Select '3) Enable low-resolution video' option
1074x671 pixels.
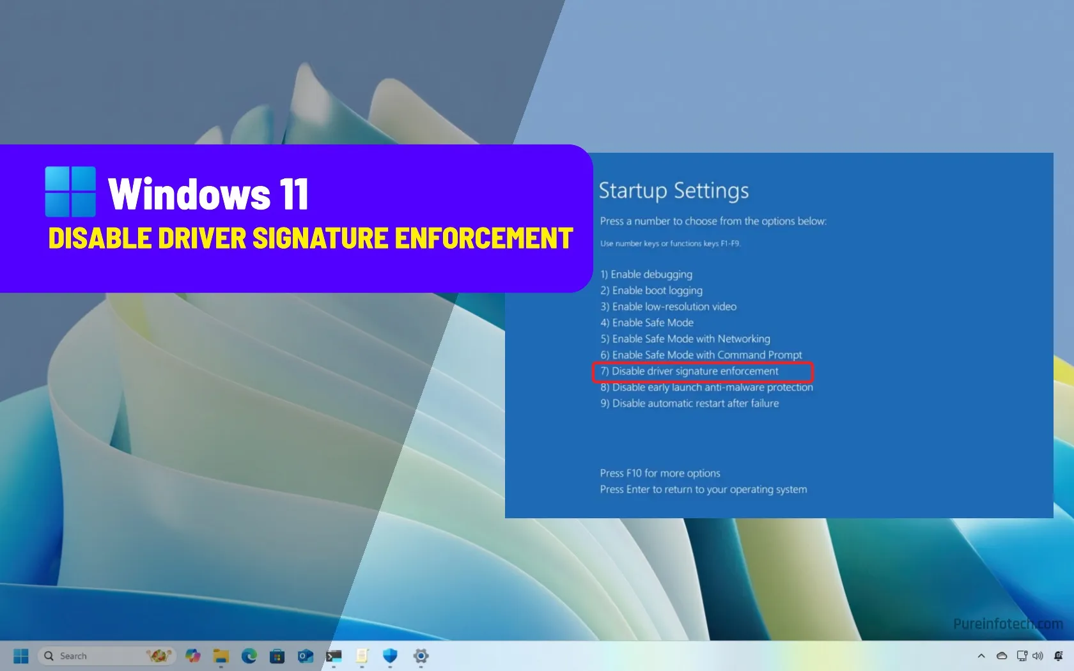point(668,307)
